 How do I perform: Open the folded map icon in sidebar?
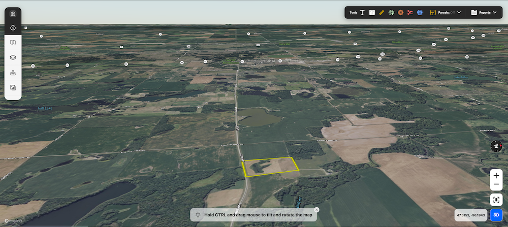point(13,43)
